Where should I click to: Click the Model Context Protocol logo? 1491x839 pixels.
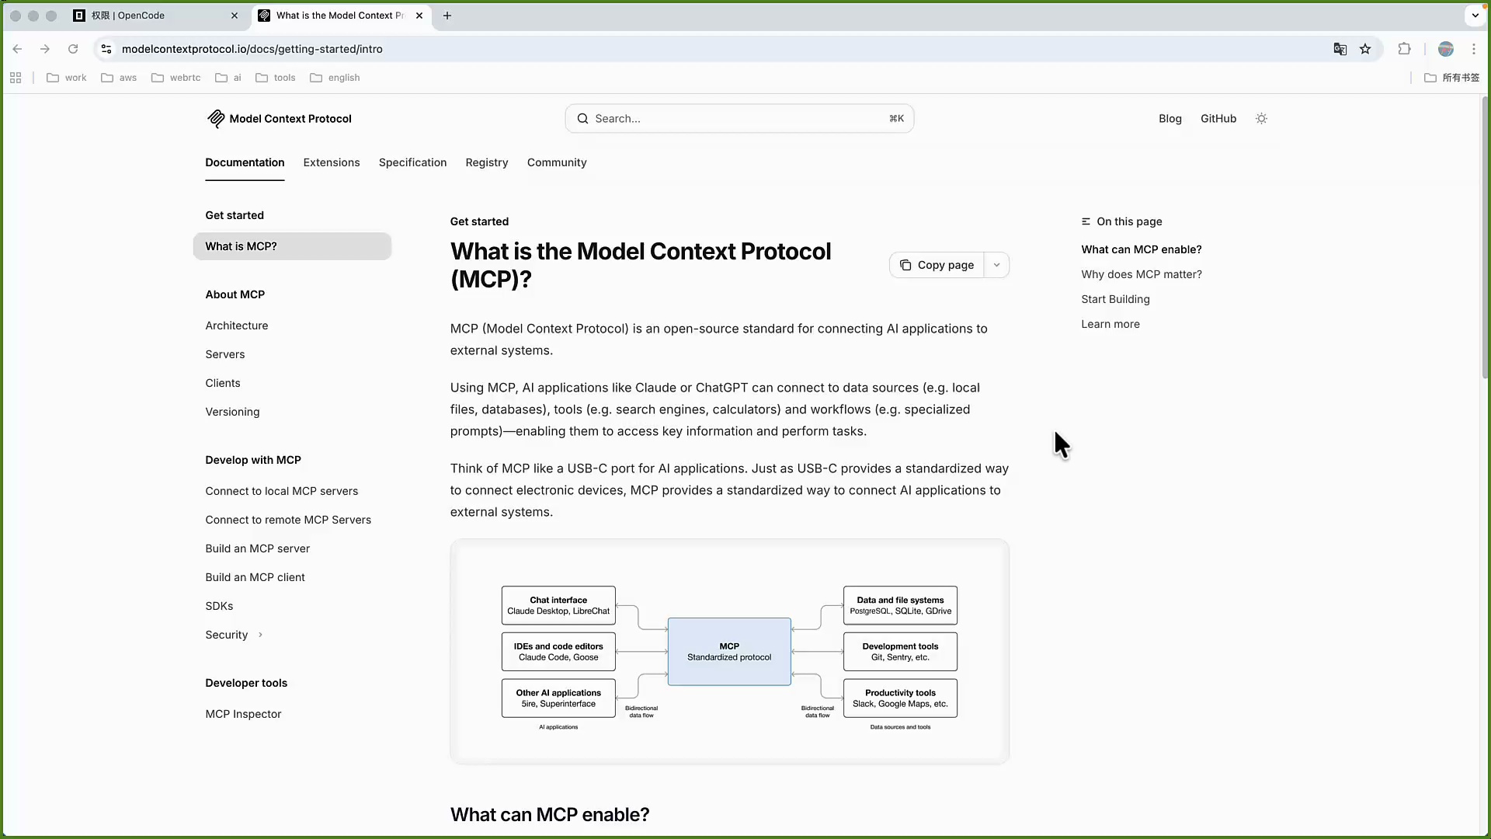point(279,119)
